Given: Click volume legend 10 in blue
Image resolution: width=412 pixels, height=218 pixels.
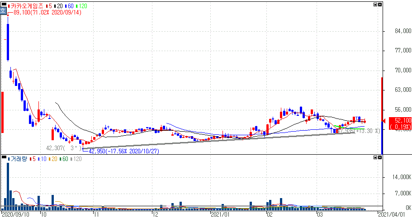Looking at the screenshot, I should pos(42,159).
